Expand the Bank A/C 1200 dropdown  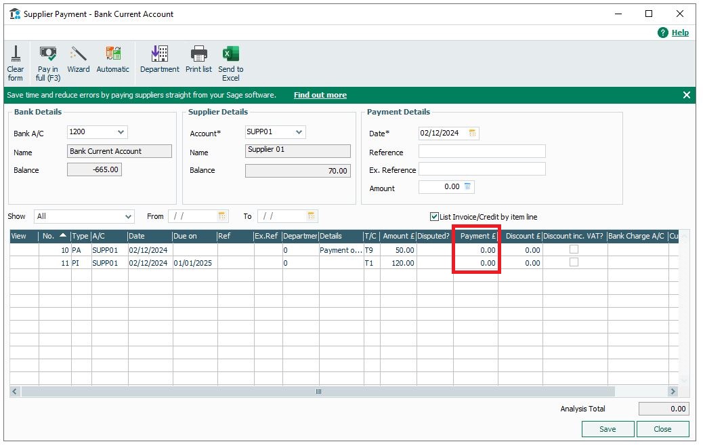tap(121, 132)
